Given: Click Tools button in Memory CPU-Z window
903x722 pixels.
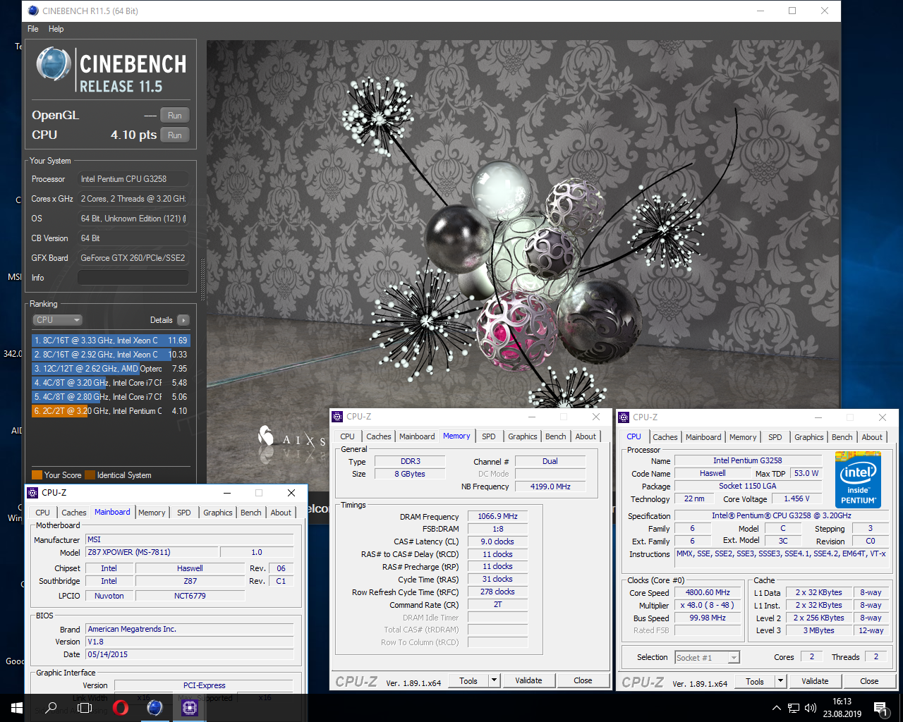Looking at the screenshot, I should click(468, 681).
